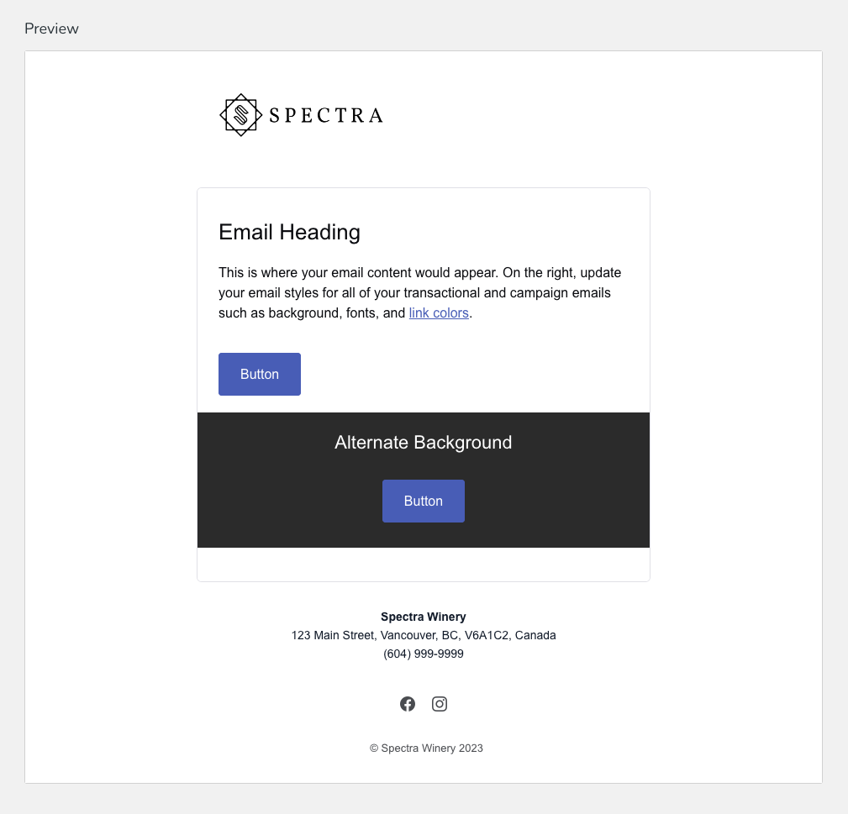Select the camera lens inside the Instagram icon

pos(440,704)
